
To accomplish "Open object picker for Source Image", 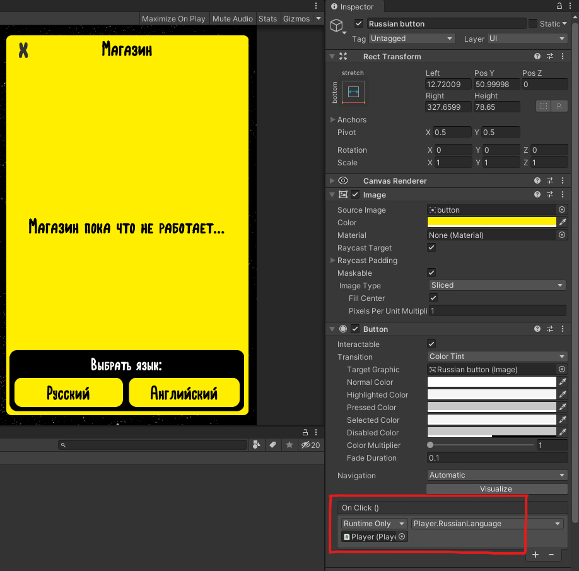I will [562, 210].
